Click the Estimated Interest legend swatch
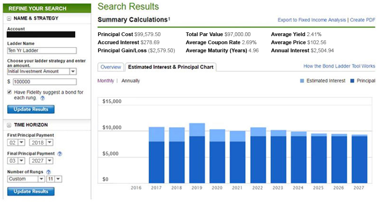 point(302,81)
